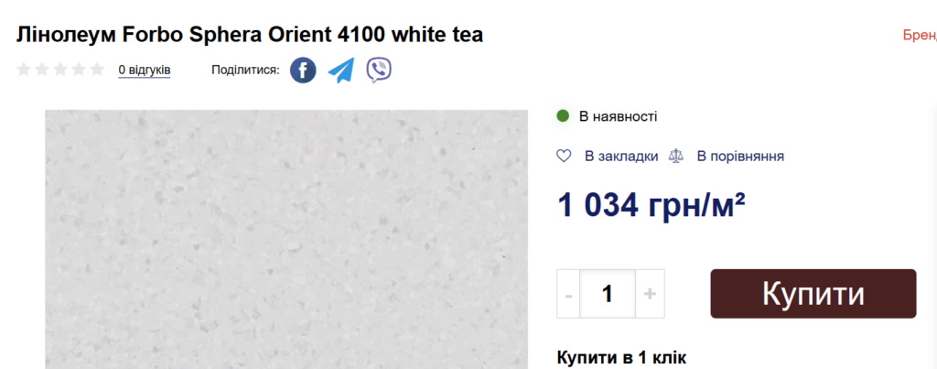
Task: Click the Forbo Sphera Orient product title
Action: (x=249, y=35)
